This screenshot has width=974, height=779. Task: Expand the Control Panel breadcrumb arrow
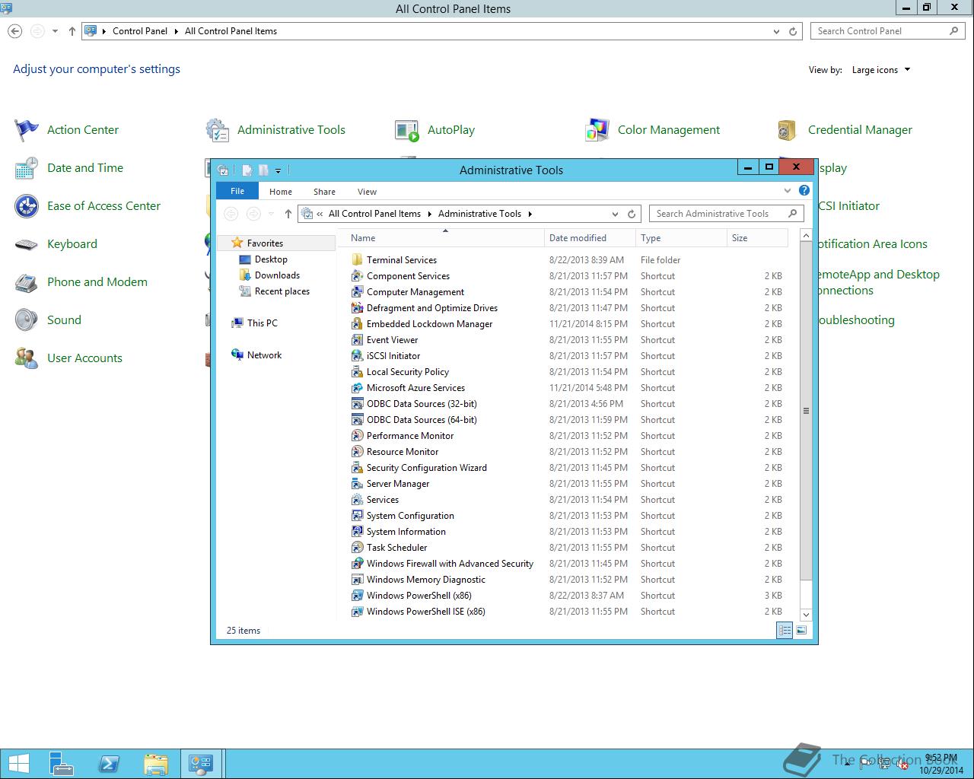(x=176, y=31)
